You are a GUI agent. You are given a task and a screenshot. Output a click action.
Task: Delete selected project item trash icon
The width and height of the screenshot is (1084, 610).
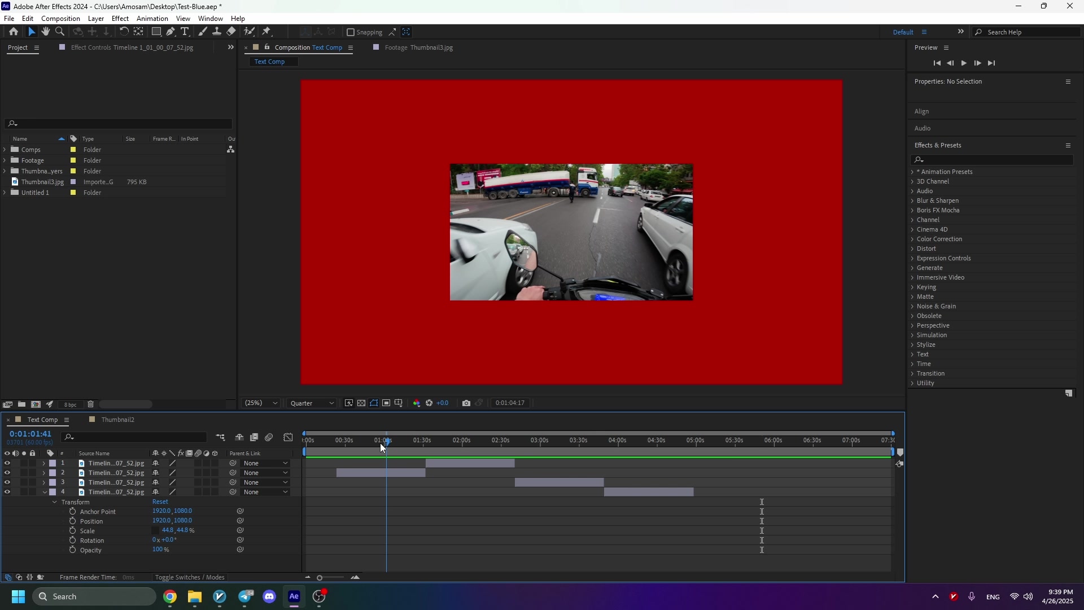(x=90, y=404)
